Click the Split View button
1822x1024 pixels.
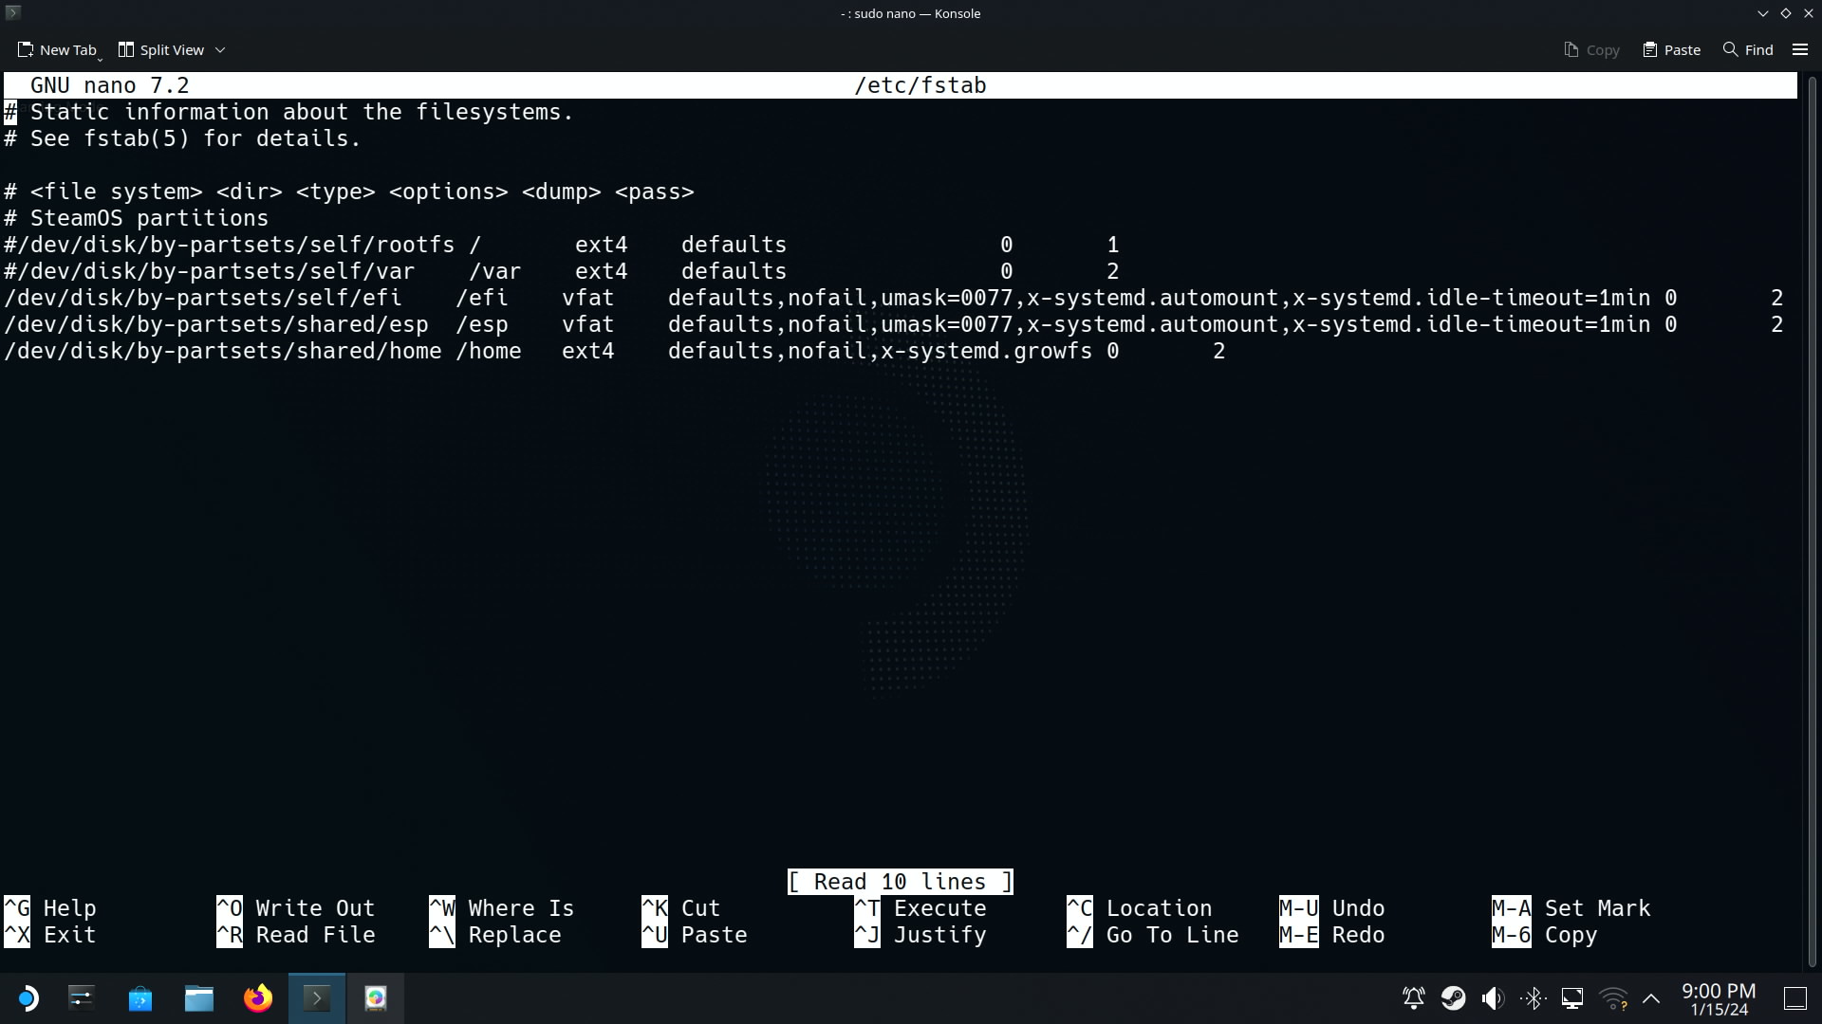click(161, 49)
